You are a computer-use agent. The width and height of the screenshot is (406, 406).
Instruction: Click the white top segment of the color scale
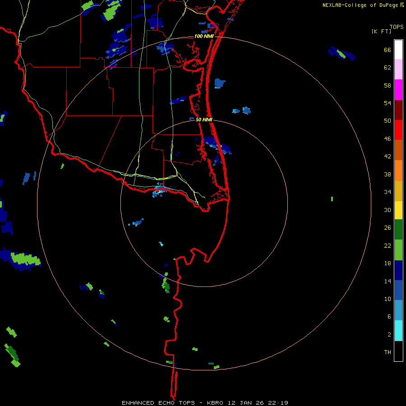click(x=398, y=50)
